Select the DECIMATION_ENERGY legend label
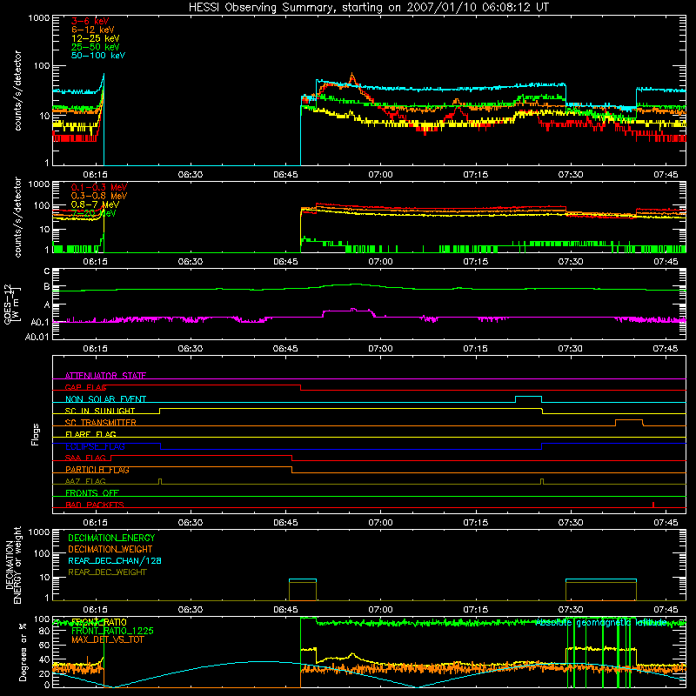 (111, 538)
